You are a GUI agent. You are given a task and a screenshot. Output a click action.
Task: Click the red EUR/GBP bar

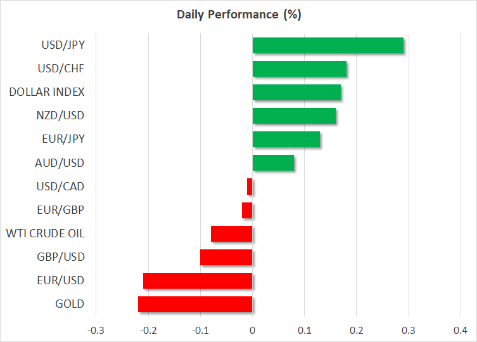tap(247, 210)
